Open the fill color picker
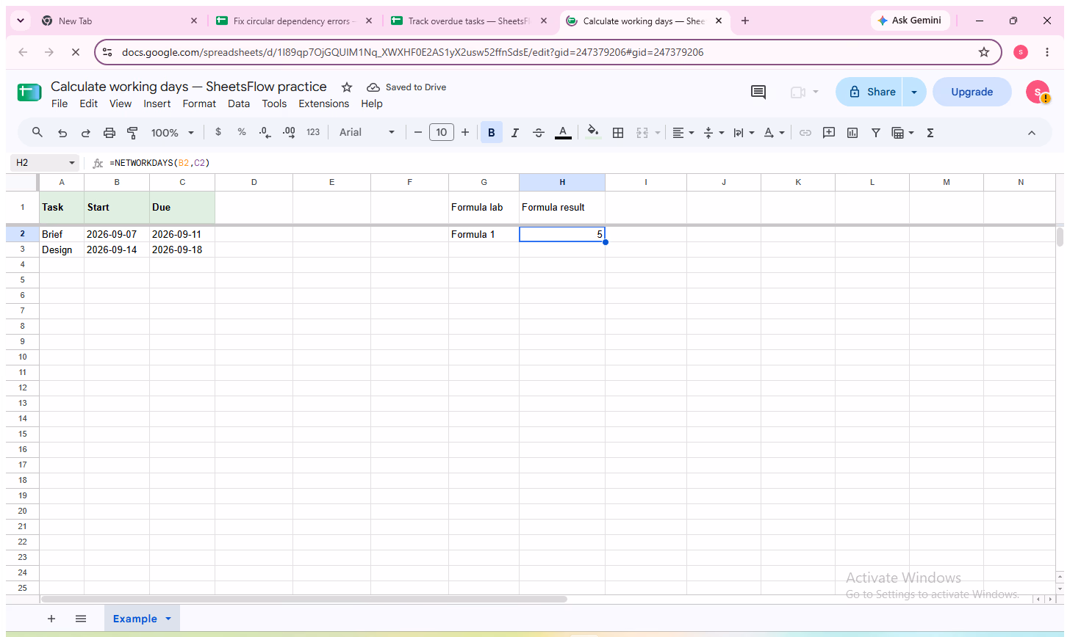 [x=593, y=133]
